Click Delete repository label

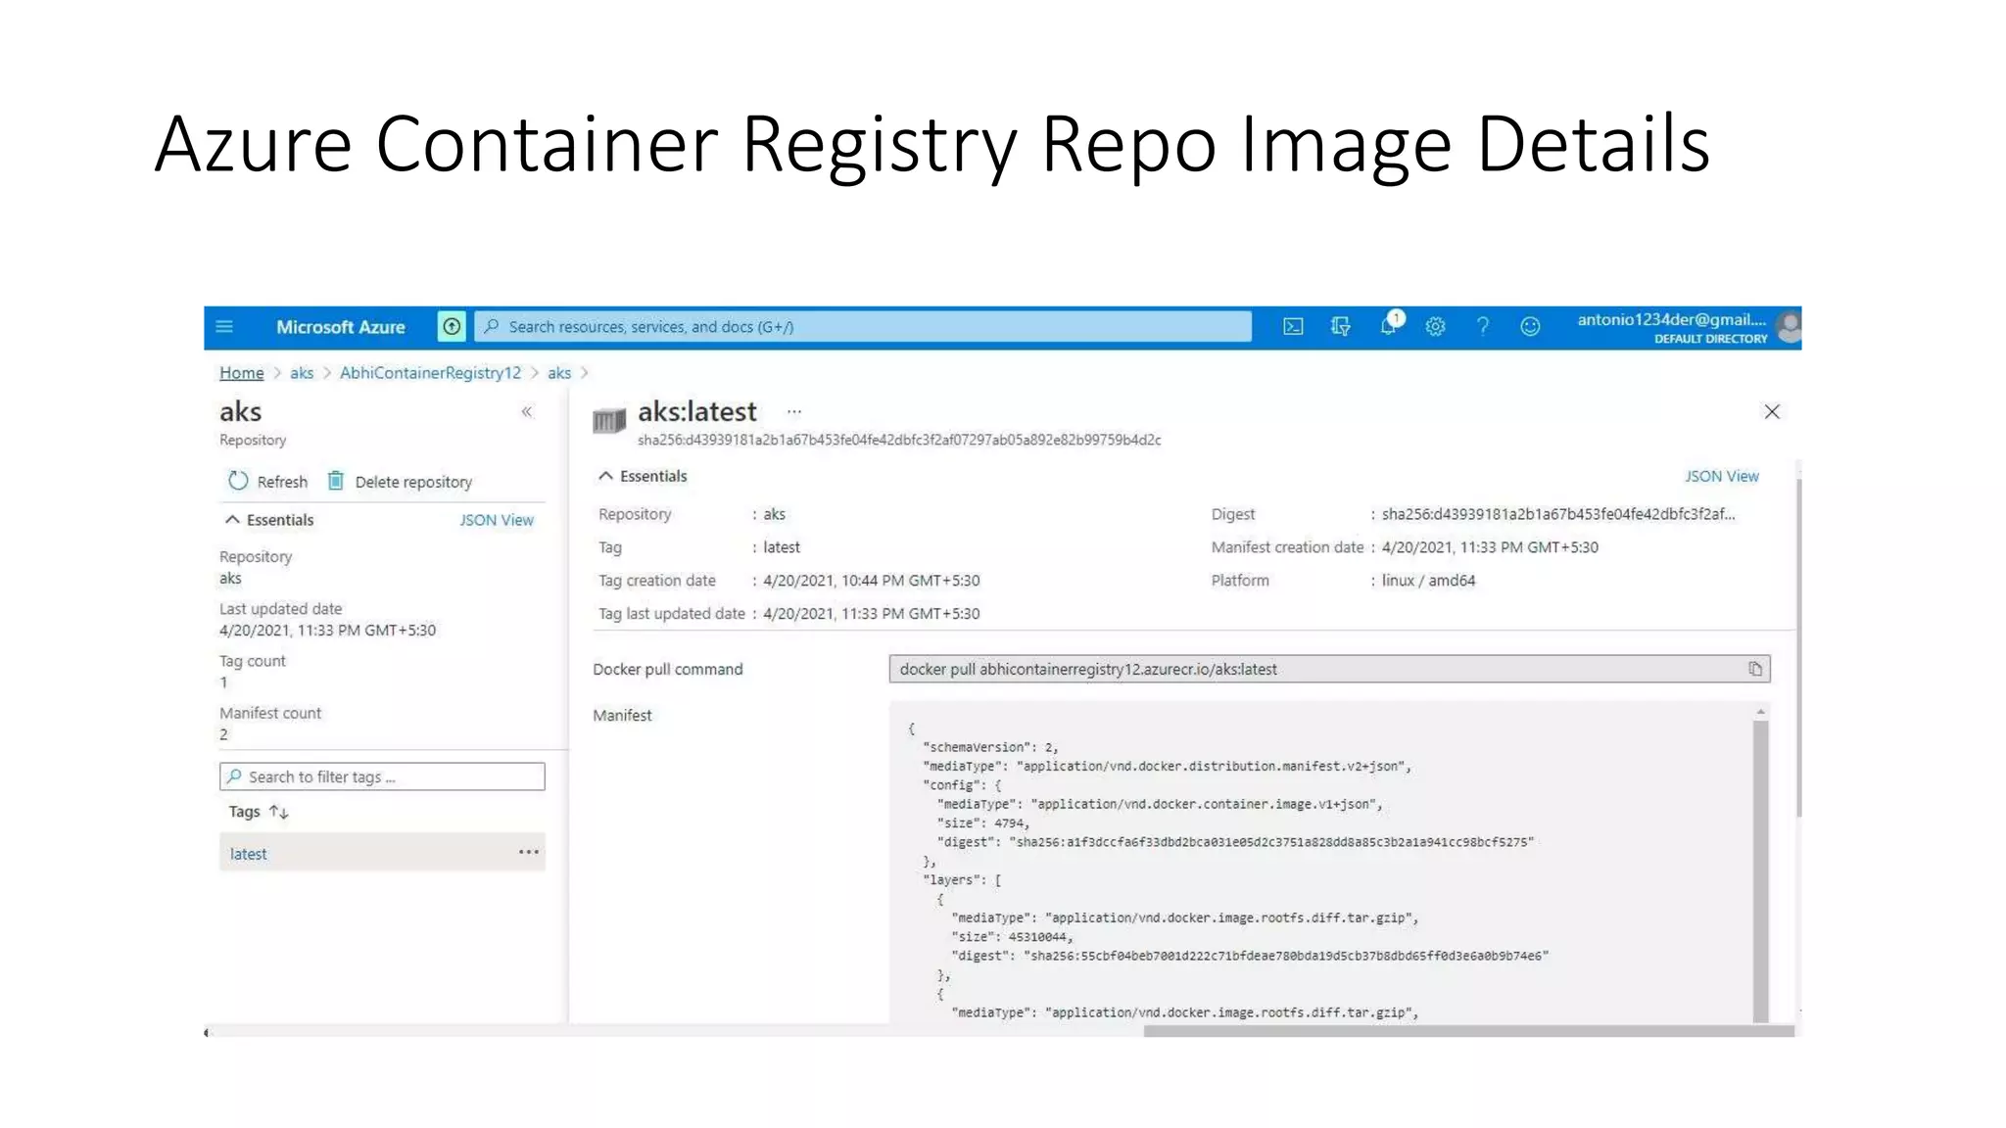pos(413,482)
